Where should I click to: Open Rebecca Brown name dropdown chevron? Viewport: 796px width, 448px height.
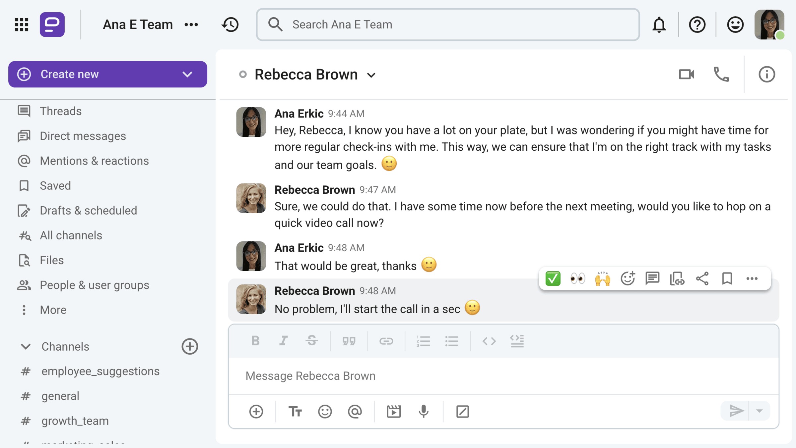pyautogui.click(x=371, y=75)
